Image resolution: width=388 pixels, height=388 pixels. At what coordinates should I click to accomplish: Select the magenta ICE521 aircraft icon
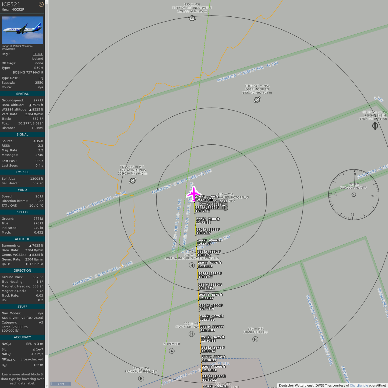(x=193, y=194)
